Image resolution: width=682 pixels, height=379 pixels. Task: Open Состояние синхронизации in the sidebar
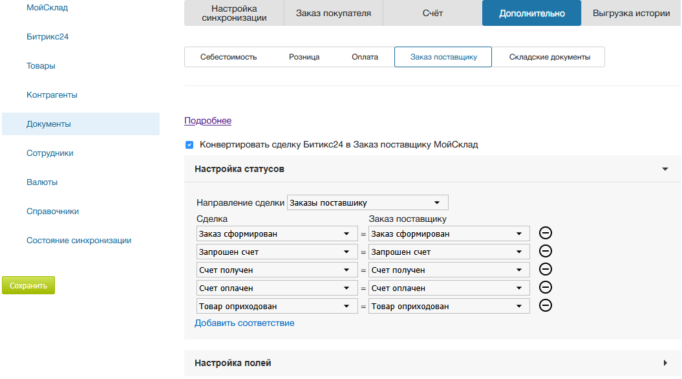pyautogui.click(x=79, y=241)
